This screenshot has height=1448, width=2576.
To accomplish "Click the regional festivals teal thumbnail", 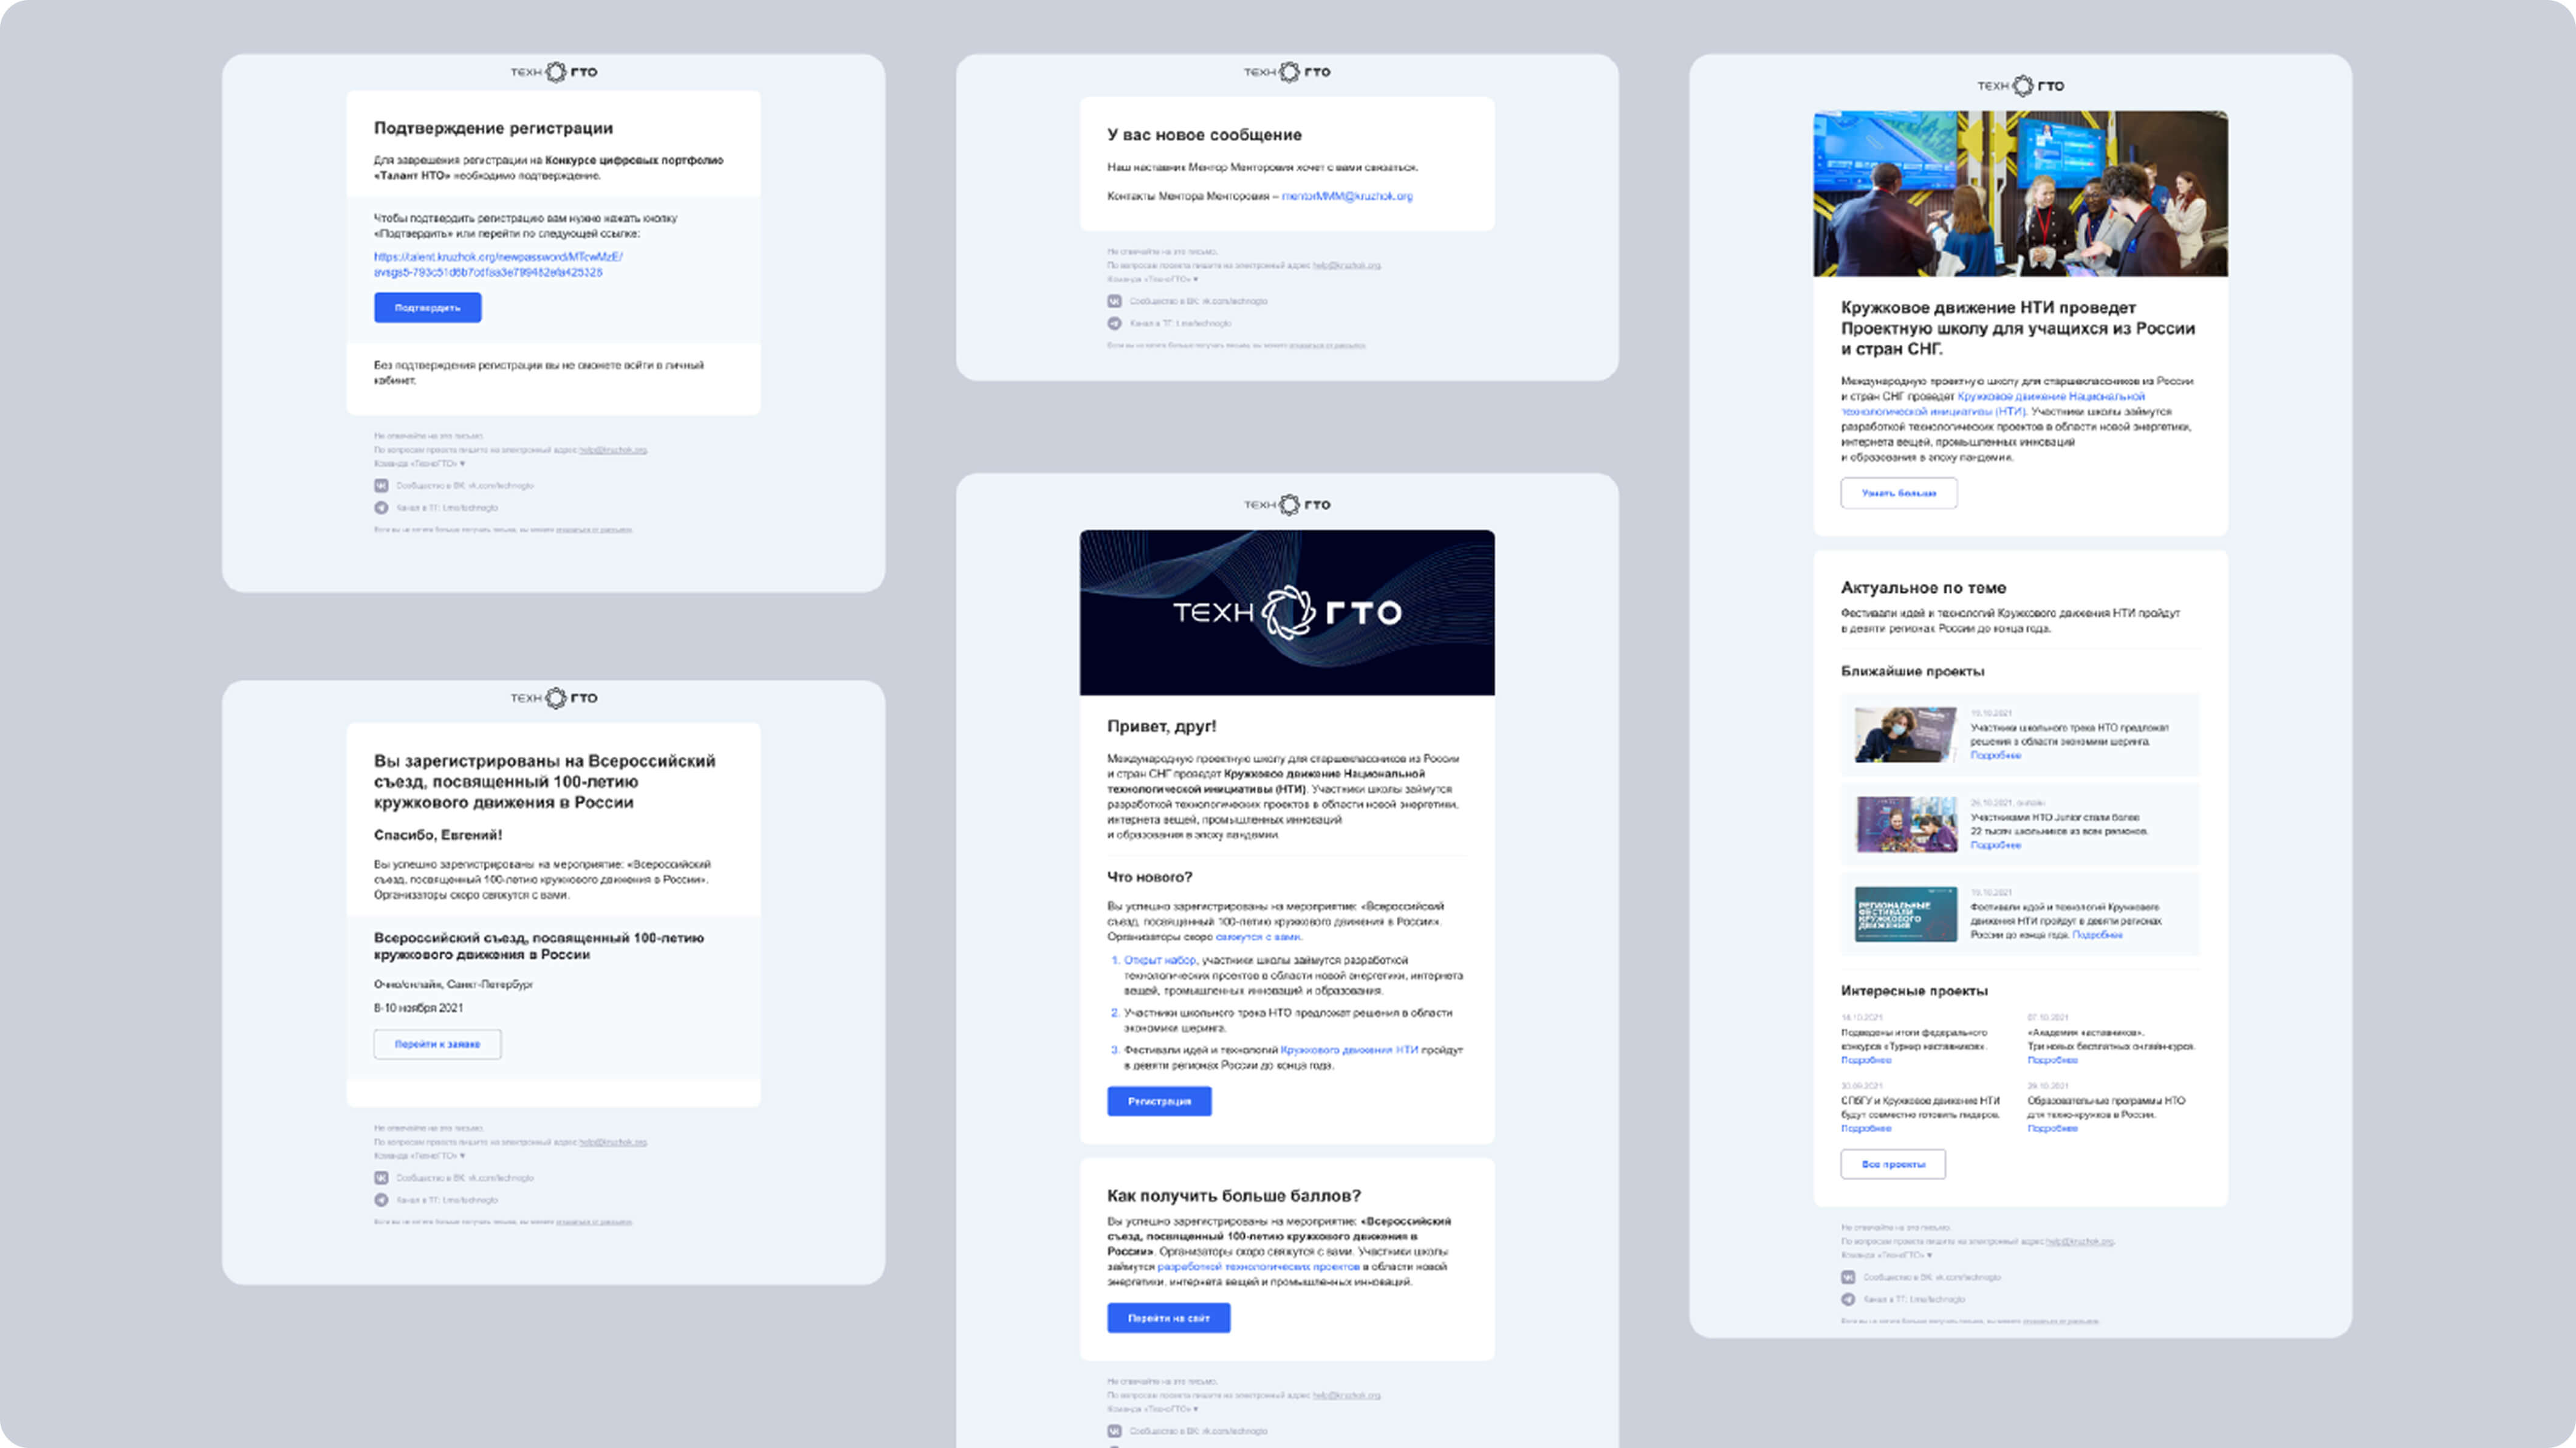I will tap(1905, 914).
